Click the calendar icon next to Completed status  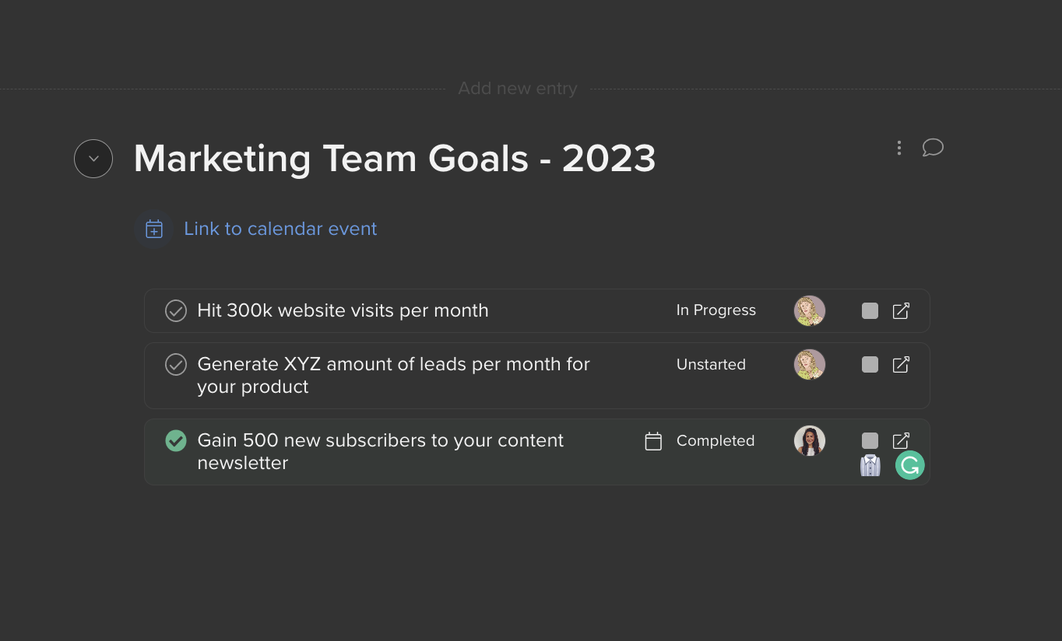pyautogui.click(x=653, y=440)
